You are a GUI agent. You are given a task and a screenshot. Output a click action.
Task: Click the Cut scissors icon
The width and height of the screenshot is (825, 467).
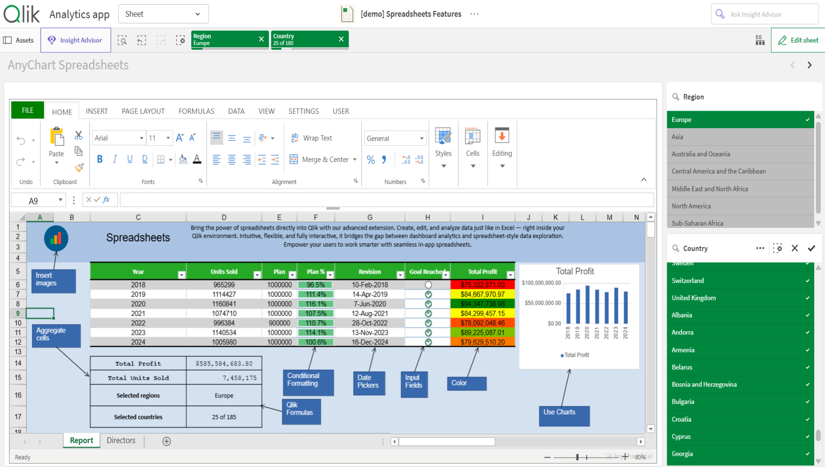click(x=78, y=135)
